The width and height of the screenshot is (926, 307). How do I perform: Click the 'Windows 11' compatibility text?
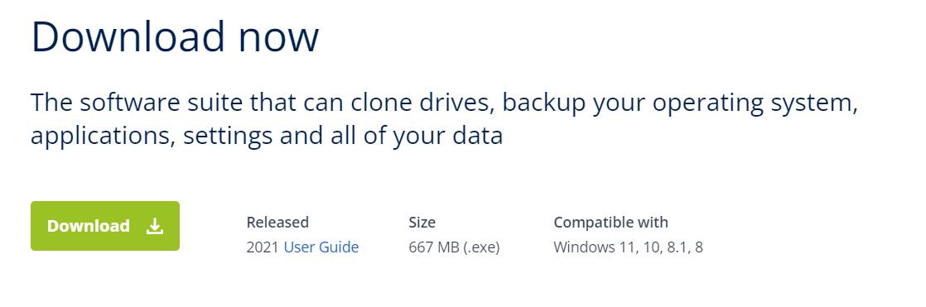click(x=593, y=247)
